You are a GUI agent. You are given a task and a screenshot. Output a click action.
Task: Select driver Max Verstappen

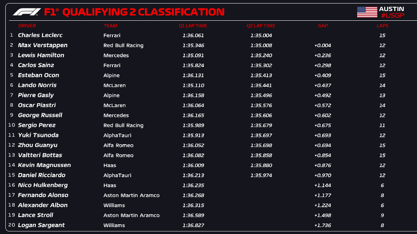[x=42, y=45]
